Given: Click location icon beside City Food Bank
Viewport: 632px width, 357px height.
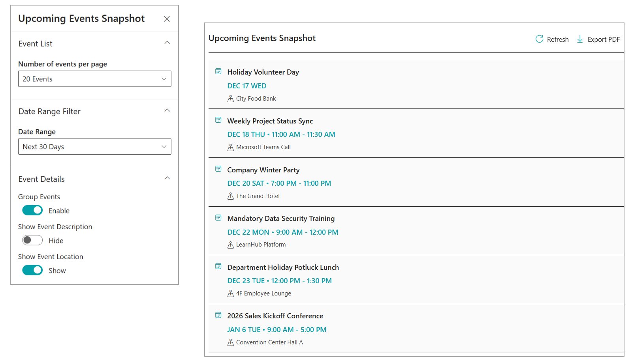Looking at the screenshot, I should (231, 99).
